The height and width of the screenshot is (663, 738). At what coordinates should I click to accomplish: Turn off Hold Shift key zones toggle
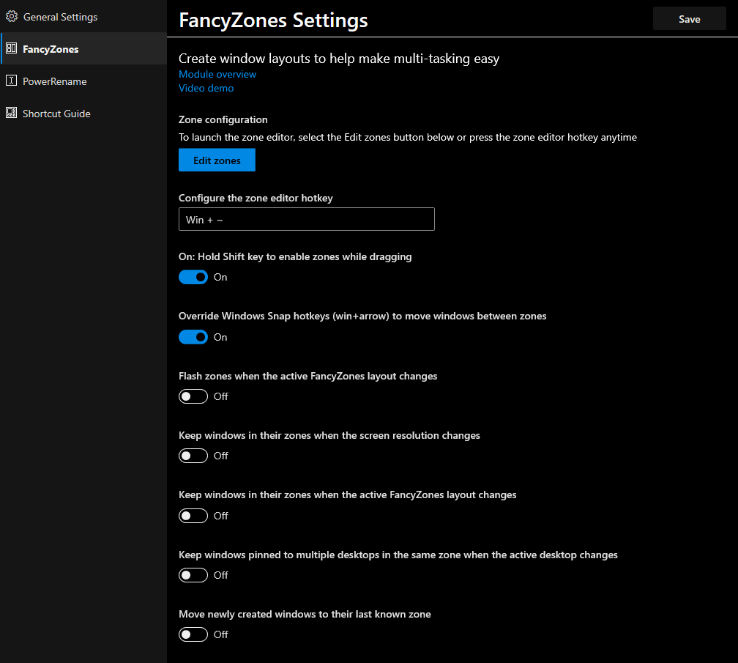(193, 277)
